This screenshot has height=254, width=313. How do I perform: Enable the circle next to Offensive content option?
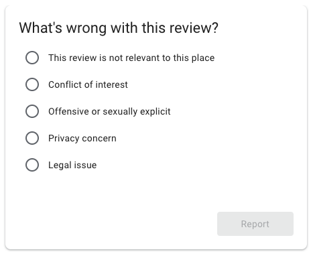pyautogui.click(x=32, y=111)
